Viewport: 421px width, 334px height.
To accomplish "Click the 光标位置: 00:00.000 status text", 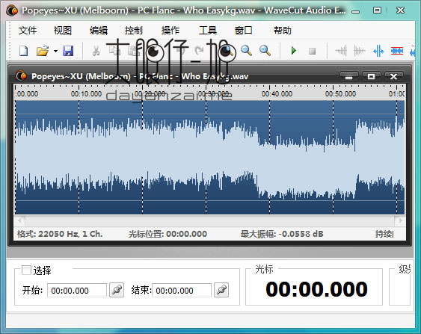I will point(168,234).
